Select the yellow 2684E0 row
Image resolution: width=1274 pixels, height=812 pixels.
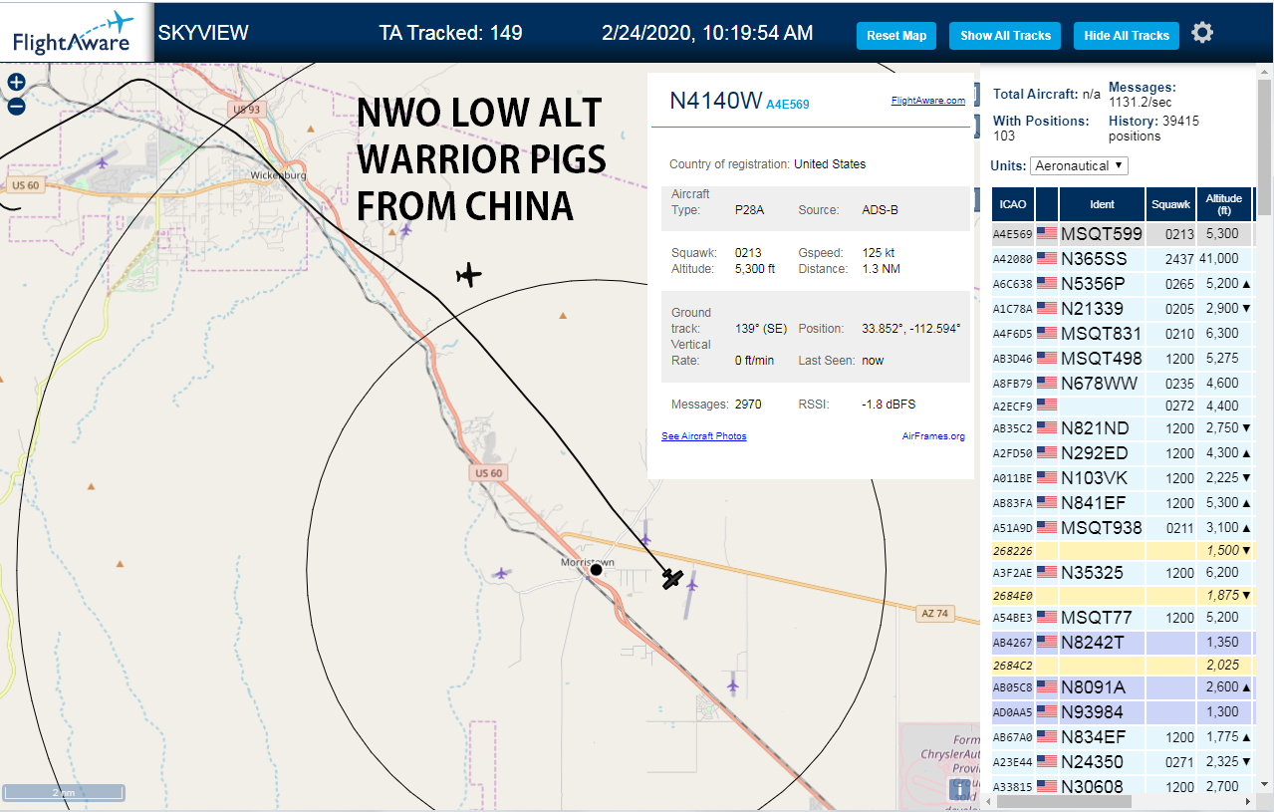(1123, 596)
